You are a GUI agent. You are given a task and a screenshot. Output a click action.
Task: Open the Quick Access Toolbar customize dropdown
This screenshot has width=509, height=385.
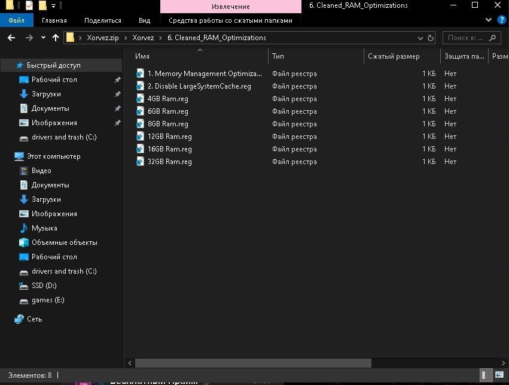53,5
